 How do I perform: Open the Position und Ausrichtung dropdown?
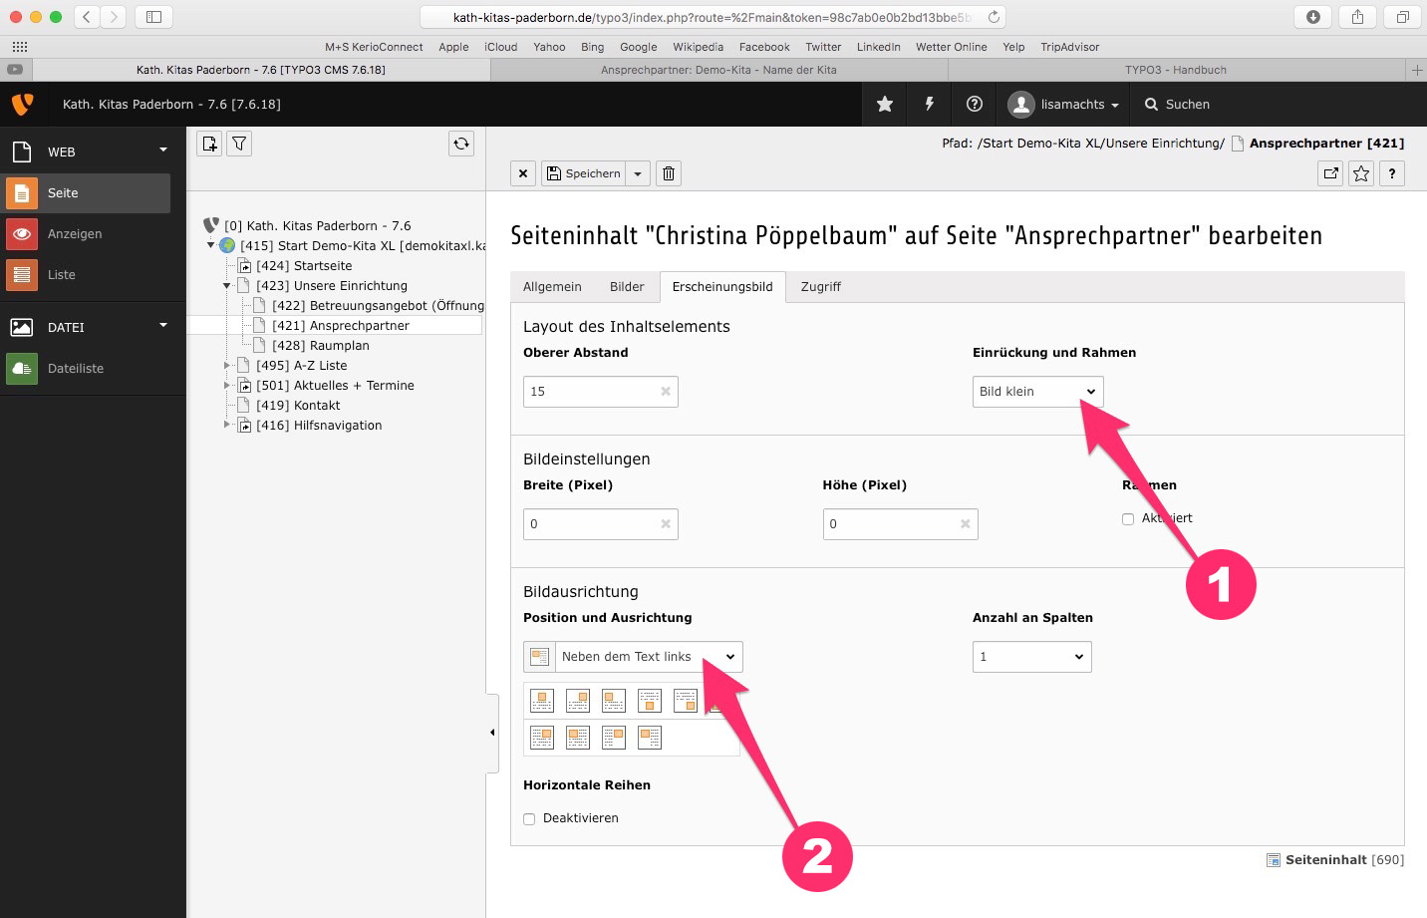tap(648, 657)
